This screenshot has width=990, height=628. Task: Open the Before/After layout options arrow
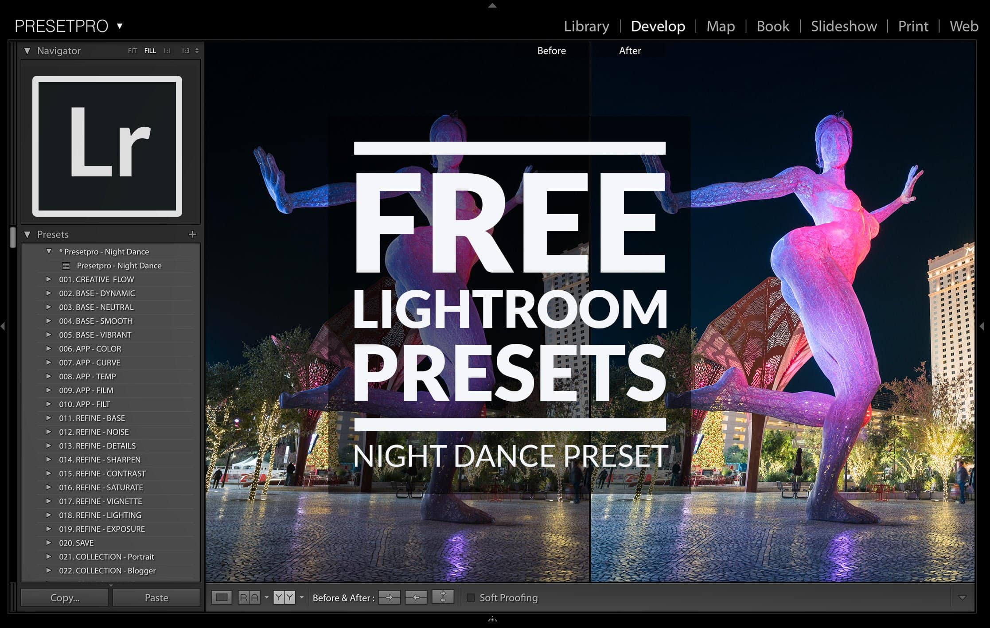pos(302,597)
